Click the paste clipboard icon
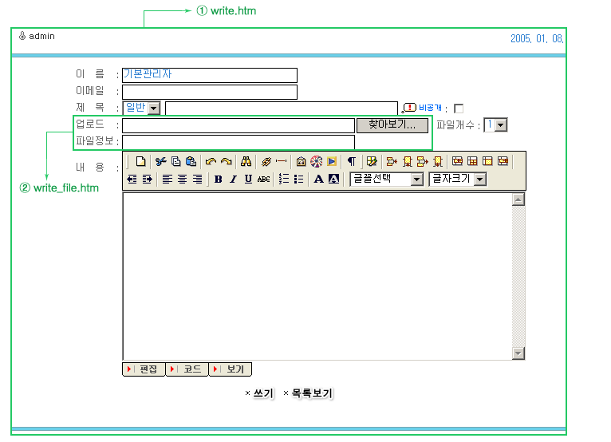611x442 pixels. 191,161
